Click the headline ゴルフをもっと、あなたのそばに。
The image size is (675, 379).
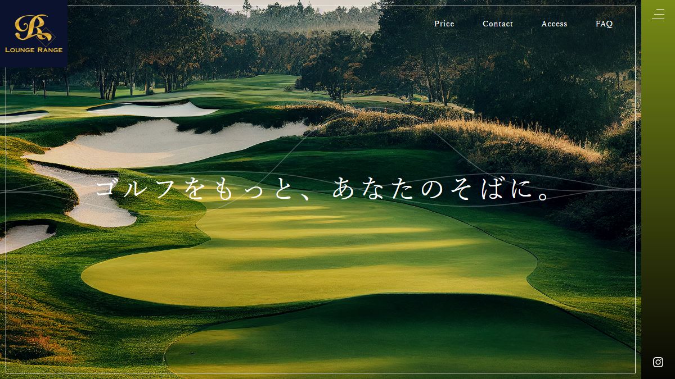point(324,189)
